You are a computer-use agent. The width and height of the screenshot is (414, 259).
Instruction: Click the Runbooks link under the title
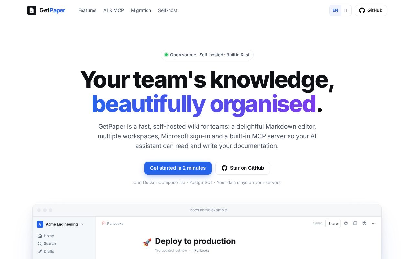[x=202, y=250]
